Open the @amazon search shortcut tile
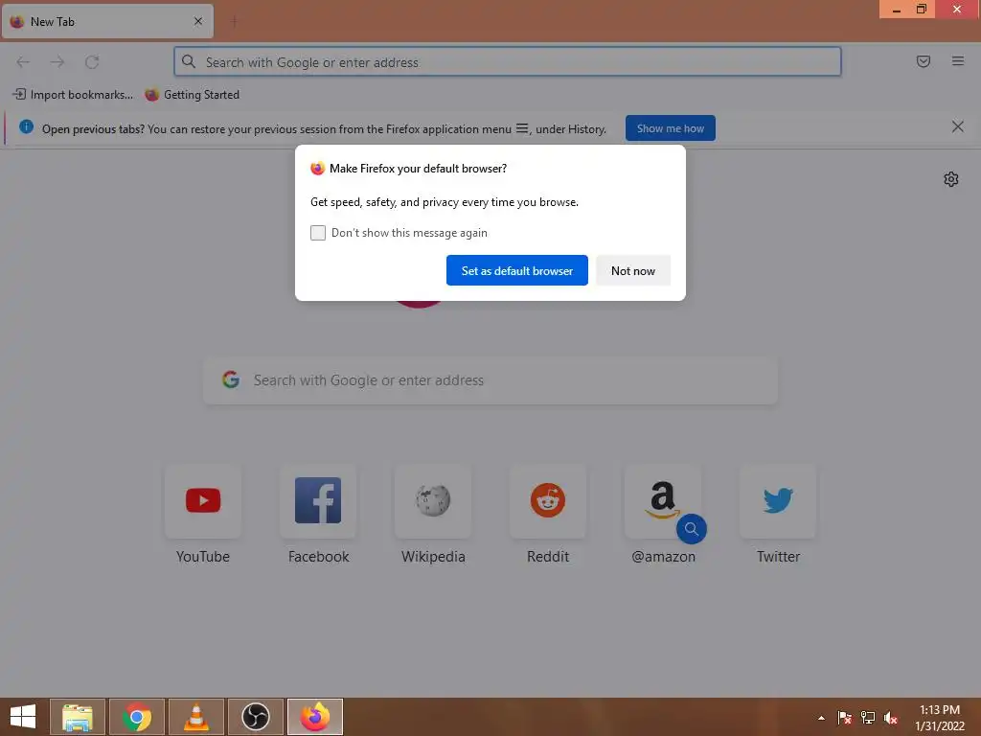The height and width of the screenshot is (736, 981). [x=663, y=500]
